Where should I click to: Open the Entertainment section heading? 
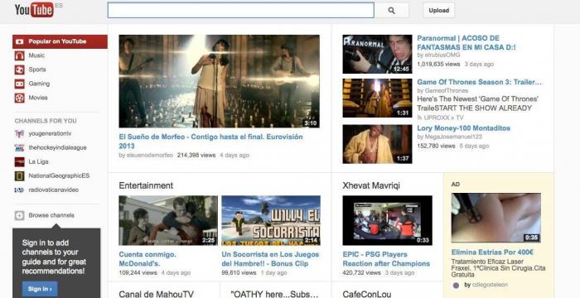146,185
